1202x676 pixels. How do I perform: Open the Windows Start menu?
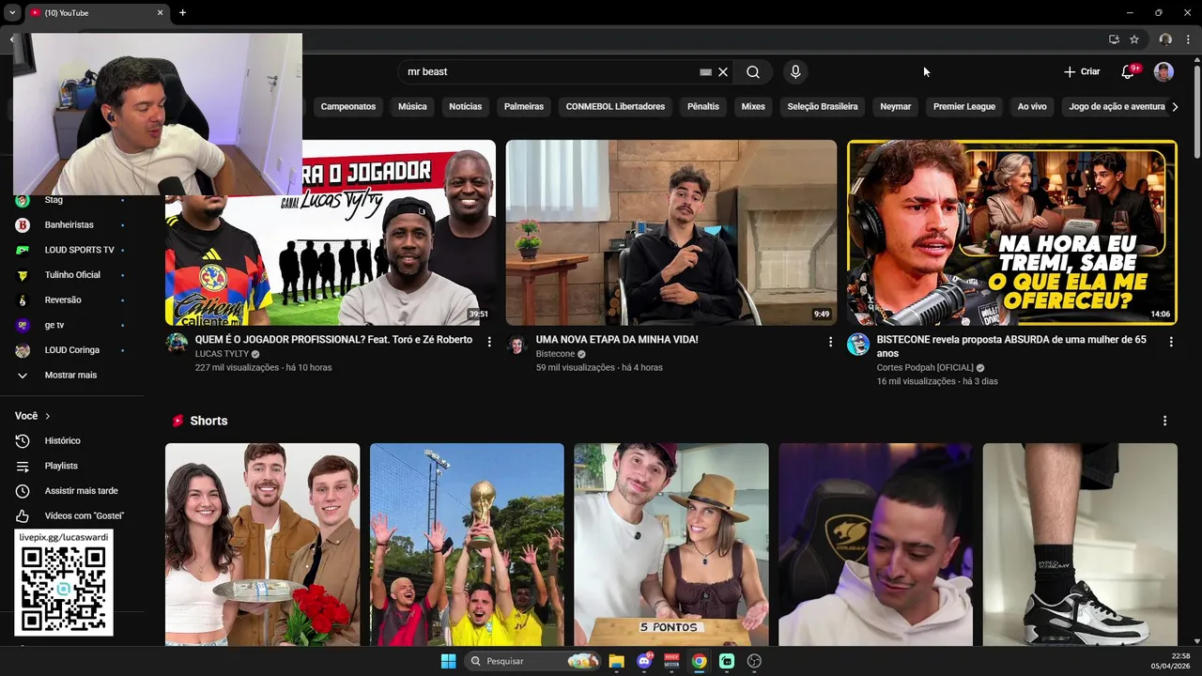(448, 661)
